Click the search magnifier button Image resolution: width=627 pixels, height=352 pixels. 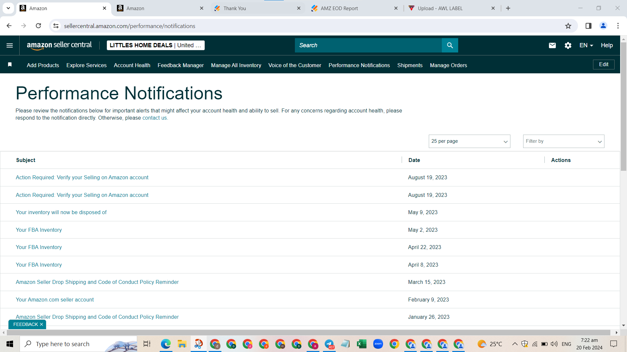[450, 45]
